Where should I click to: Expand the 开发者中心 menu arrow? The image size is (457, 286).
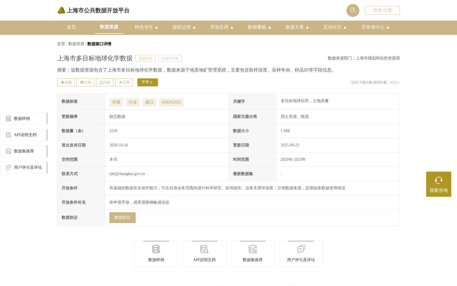(x=388, y=27)
